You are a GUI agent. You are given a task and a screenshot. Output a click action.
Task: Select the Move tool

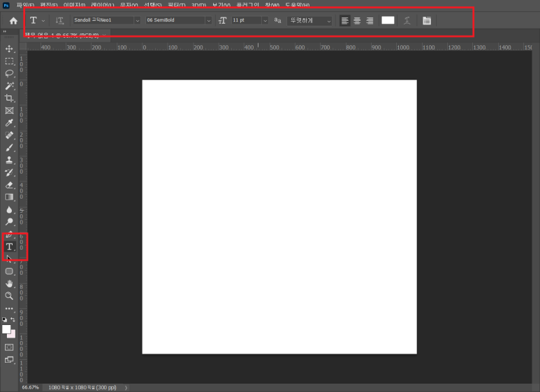pos(9,49)
